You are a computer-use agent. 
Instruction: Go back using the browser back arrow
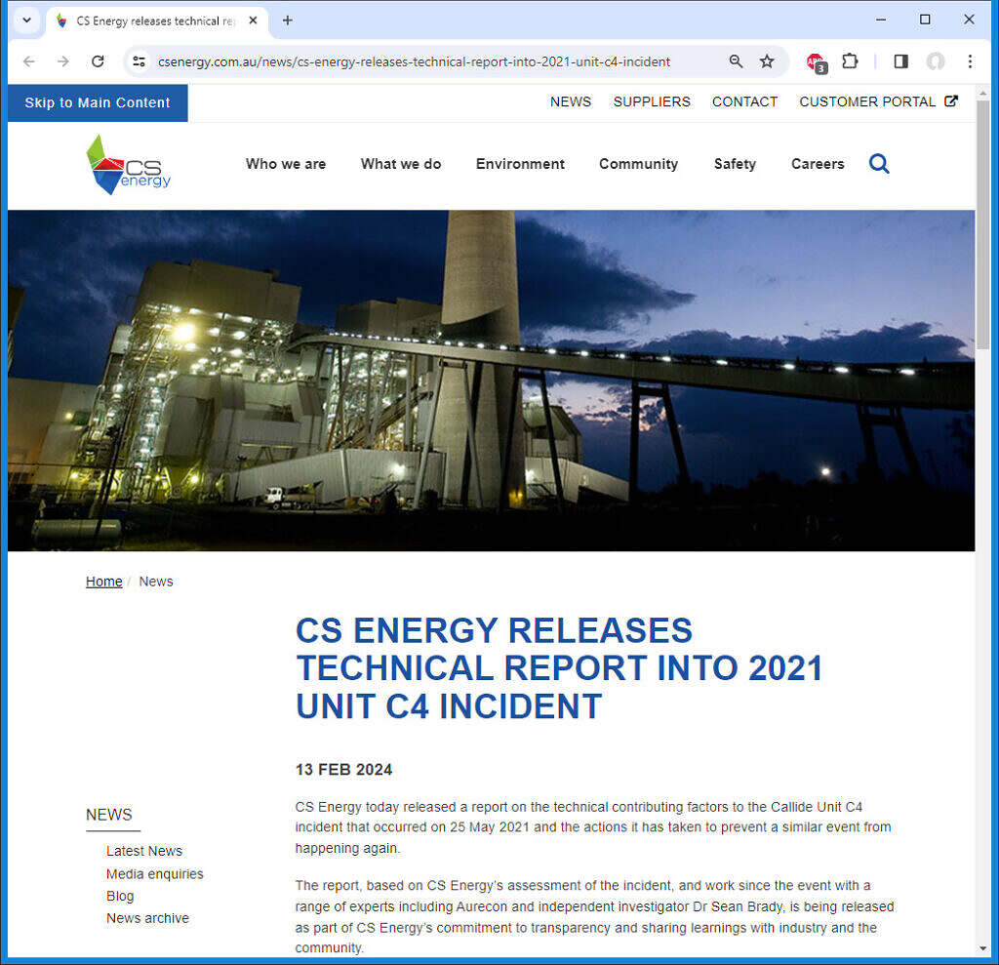[x=28, y=60]
